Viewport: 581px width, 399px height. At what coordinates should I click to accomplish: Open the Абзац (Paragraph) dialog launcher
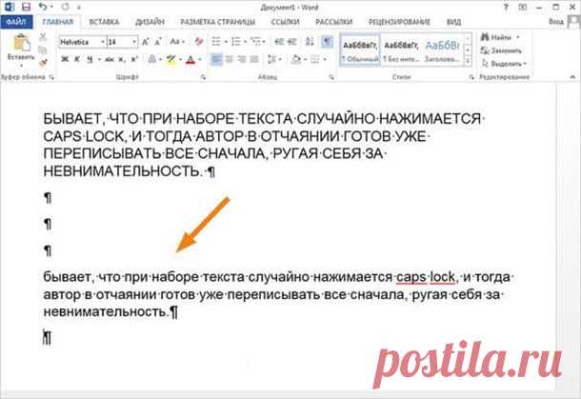(x=331, y=77)
